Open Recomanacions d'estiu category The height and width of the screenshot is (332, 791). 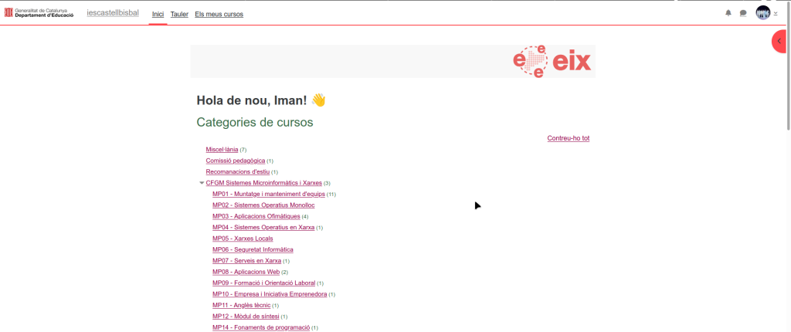click(x=237, y=171)
